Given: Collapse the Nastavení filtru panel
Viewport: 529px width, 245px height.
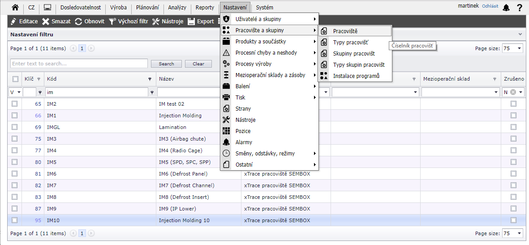Looking at the screenshot, I should 520,34.
